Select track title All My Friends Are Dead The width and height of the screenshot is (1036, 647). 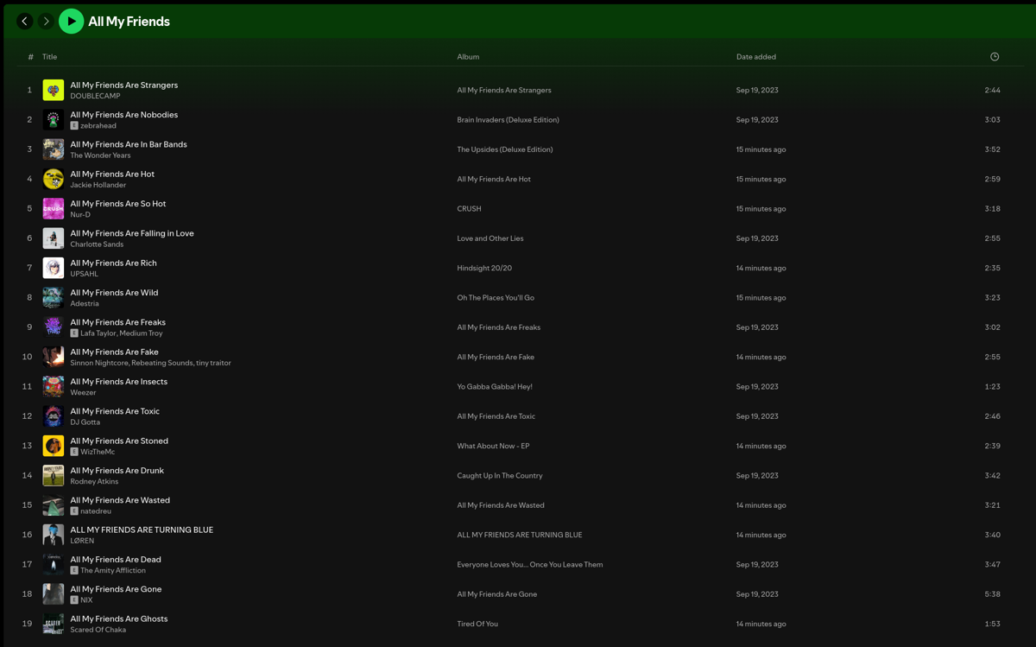pos(116,559)
